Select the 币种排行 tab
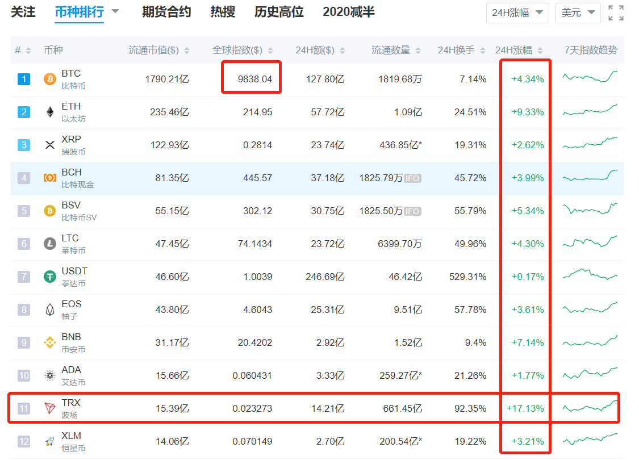Image resolution: width=639 pixels, height=460 pixels. pos(79,12)
